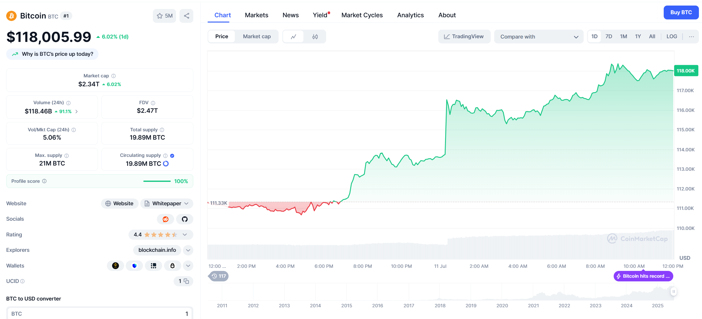Click the grid-pattern wallet icon
The image size is (702, 319).
coord(153,266)
